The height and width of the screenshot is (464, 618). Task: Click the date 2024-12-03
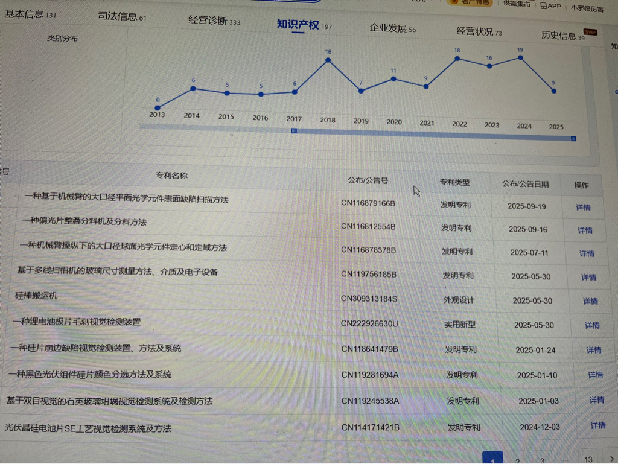pyautogui.click(x=540, y=427)
